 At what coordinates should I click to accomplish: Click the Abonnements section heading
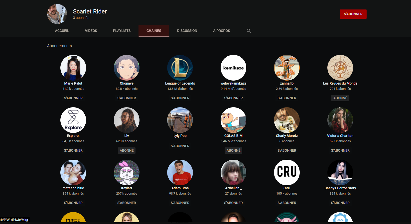[59, 46]
